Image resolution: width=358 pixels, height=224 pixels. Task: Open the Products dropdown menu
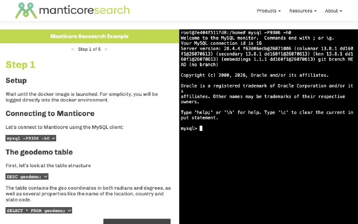(268, 11)
